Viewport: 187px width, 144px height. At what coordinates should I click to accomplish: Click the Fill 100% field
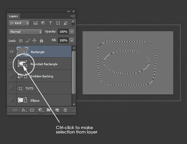pyautogui.click(x=64, y=41)
